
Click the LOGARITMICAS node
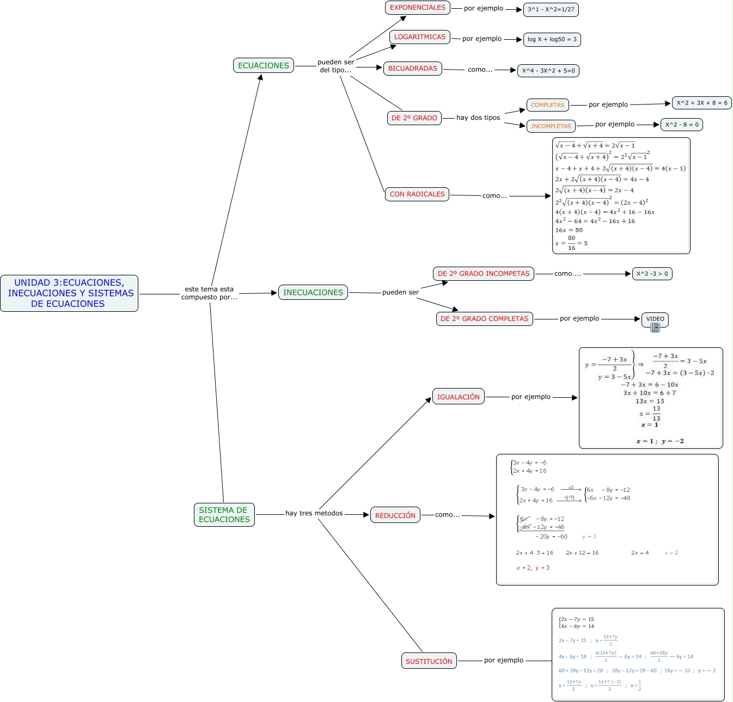point(419,37)
